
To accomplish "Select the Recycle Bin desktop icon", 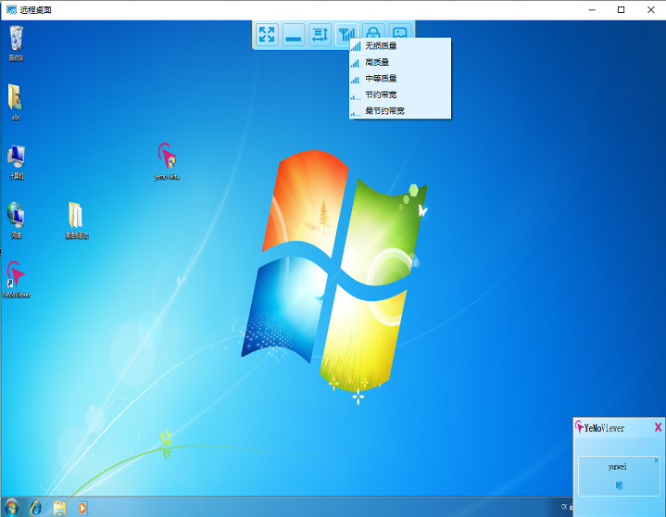I will point(16,44).
